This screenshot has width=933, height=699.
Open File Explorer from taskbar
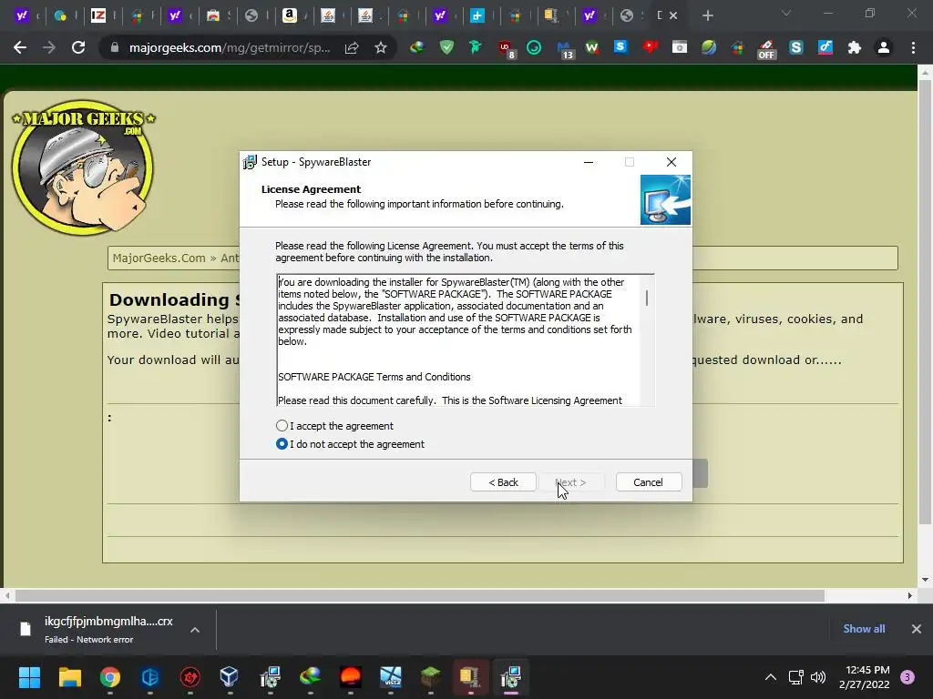pos(69,677)
